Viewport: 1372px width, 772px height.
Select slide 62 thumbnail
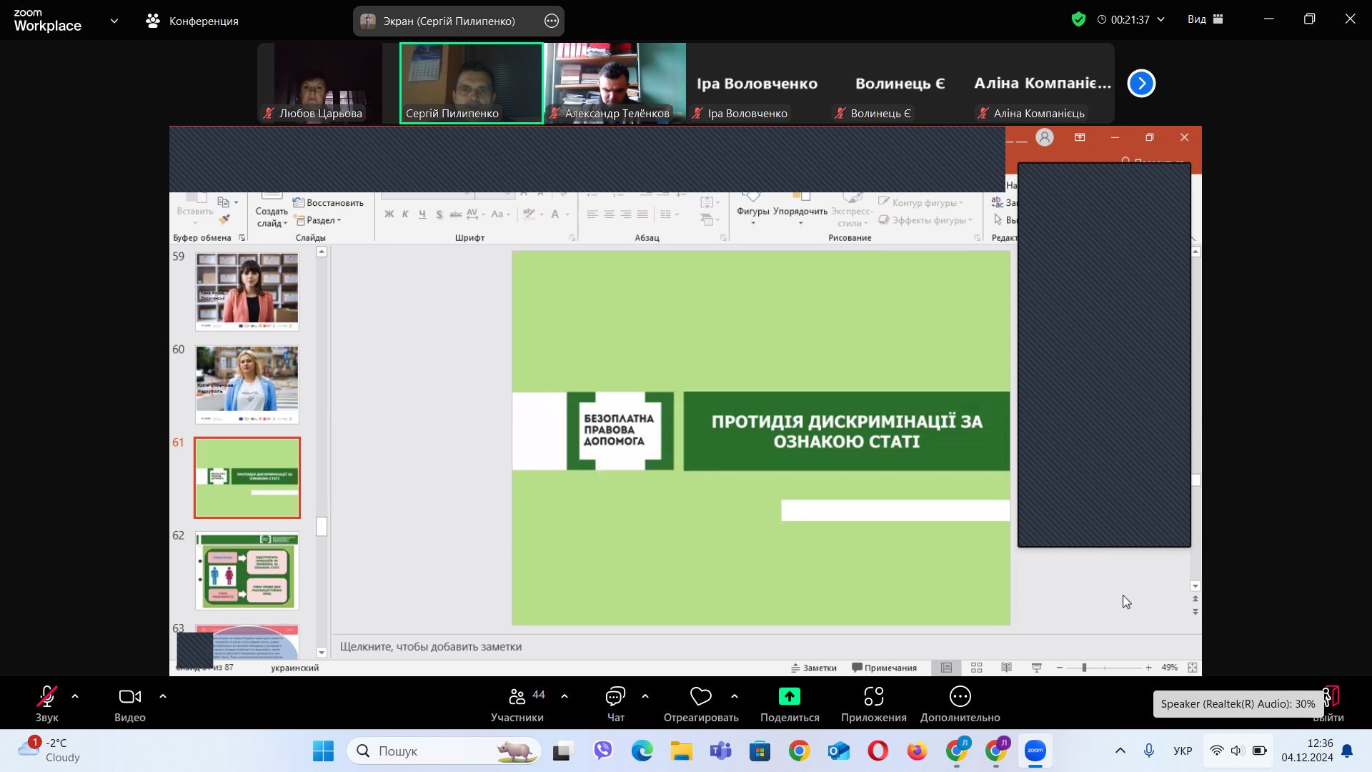pos(247,570)
